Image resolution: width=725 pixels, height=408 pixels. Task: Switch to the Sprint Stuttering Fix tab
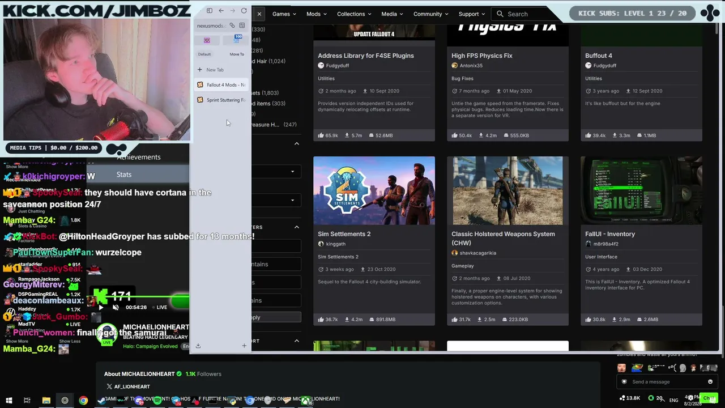click(x=221, y=100)
